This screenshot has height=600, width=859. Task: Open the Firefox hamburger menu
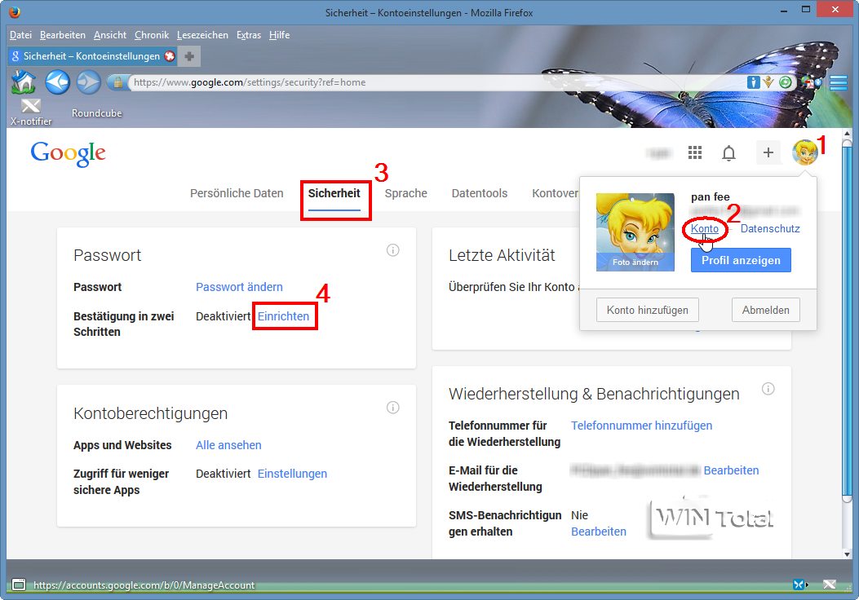point(838,82)
